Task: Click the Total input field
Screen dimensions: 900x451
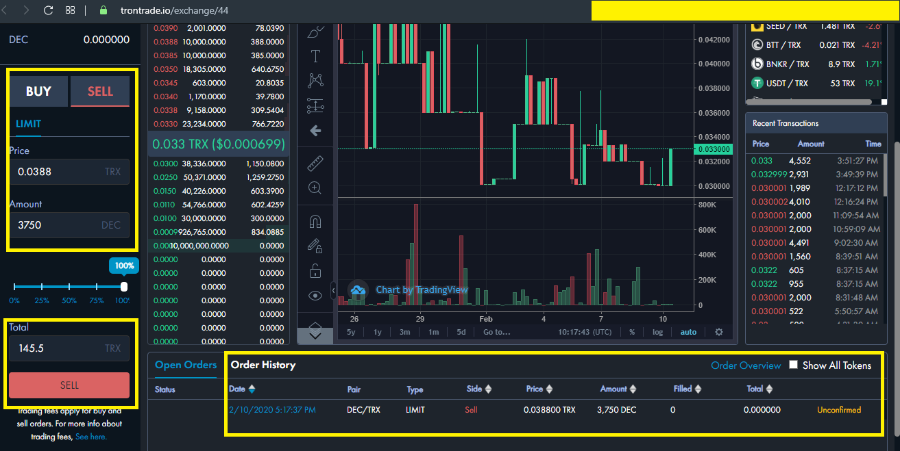Action: 69,348
